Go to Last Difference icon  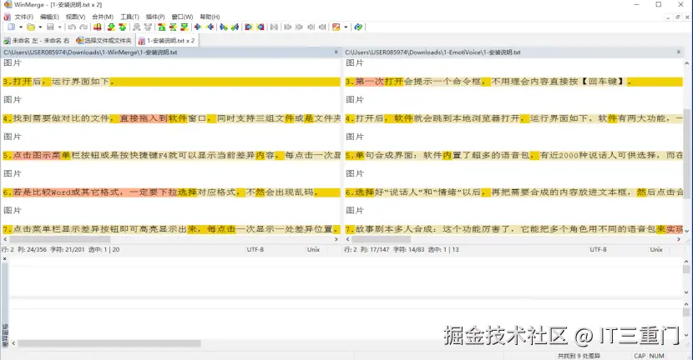click(185, 27)
